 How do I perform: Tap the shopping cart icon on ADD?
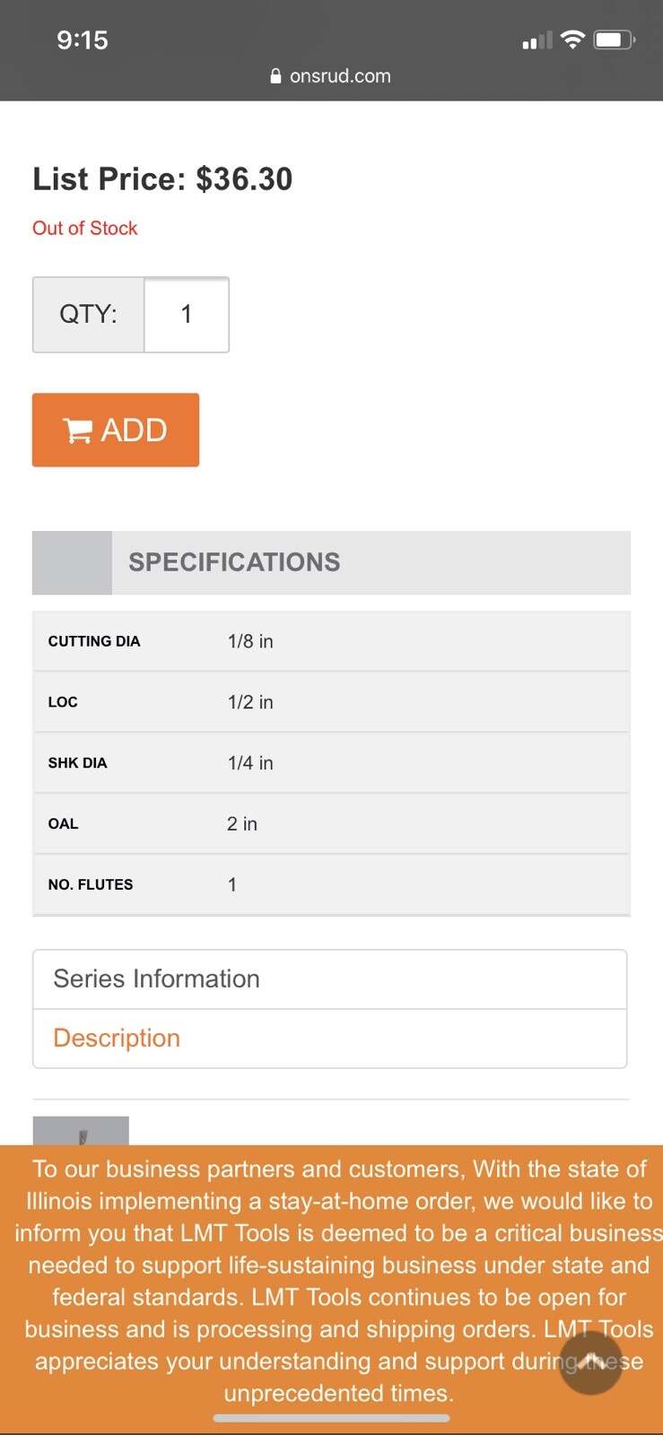[x=77, y=430]
